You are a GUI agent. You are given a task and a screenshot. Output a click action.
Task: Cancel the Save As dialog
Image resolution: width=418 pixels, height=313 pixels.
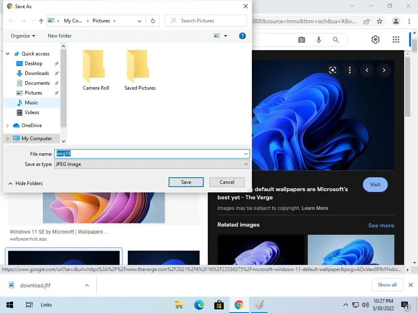click(227, 182)
